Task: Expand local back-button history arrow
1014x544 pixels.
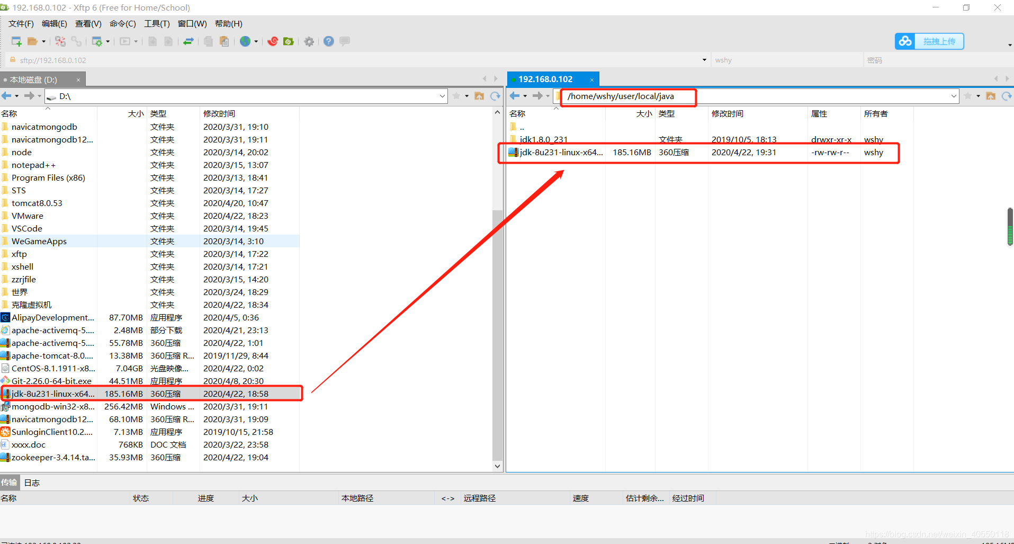Action: [17, 96]
